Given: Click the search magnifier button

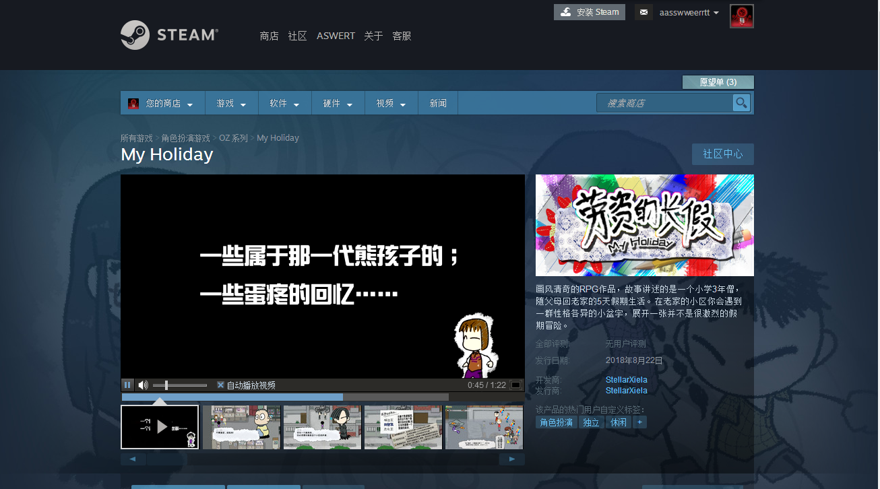Looking at the screenshot, I should coord(741,103).
